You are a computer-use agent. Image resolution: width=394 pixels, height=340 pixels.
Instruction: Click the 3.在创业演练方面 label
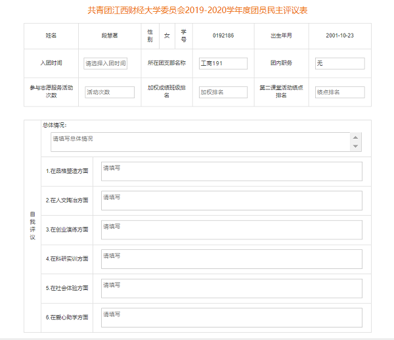tap(67, 230)
